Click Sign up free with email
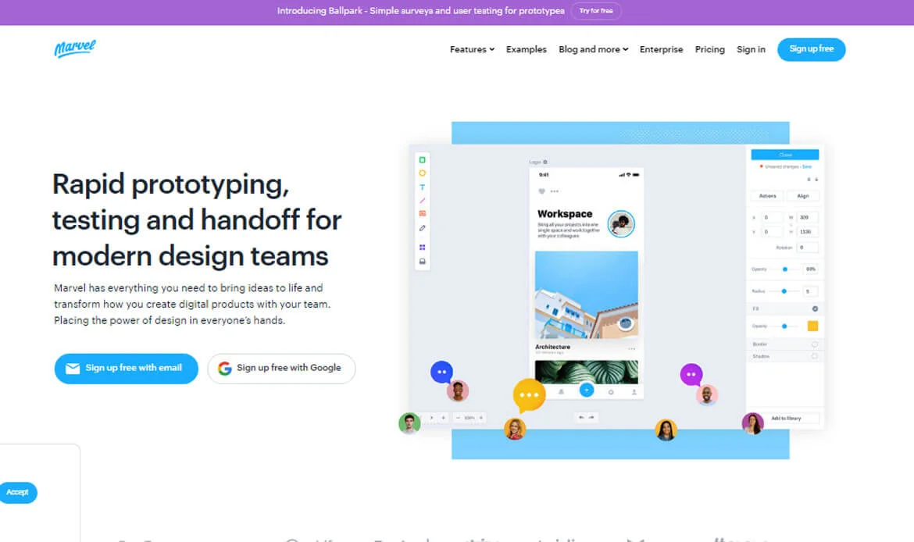 click(x=126, y=368)
